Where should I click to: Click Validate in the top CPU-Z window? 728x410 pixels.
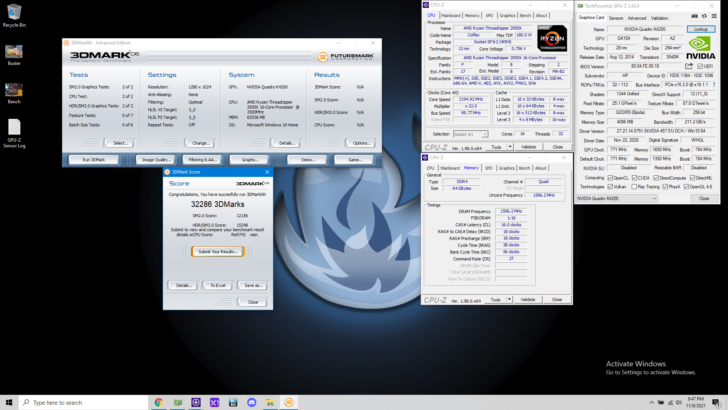coord(528,147)
